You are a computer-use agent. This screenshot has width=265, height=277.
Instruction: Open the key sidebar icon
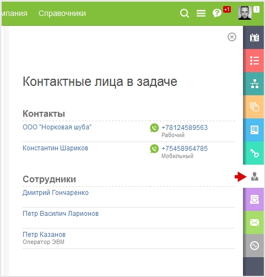click(x=254, y=153)
